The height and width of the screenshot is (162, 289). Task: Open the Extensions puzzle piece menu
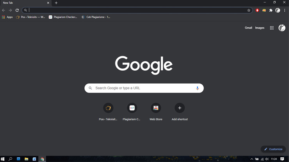pos(271,10)
